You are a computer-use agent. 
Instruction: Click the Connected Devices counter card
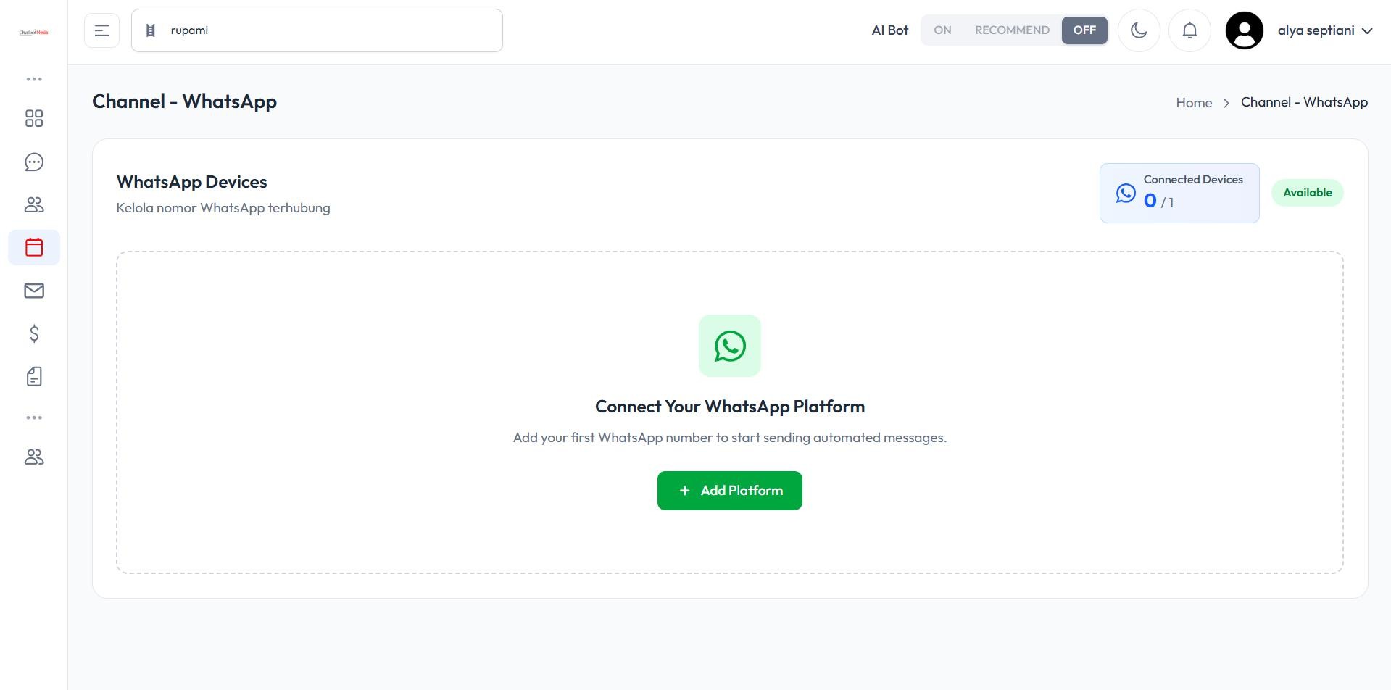(x=1179, y=193)
